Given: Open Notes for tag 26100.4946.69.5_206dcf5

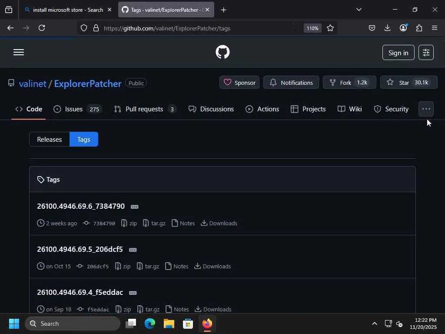Looking at the screenshot, I should (177, 266).
